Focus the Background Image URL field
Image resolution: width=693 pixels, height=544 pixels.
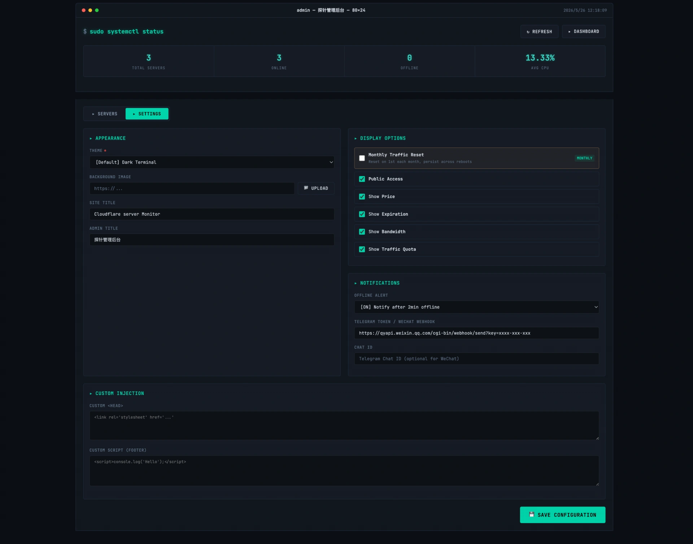(x=192, y=188)
